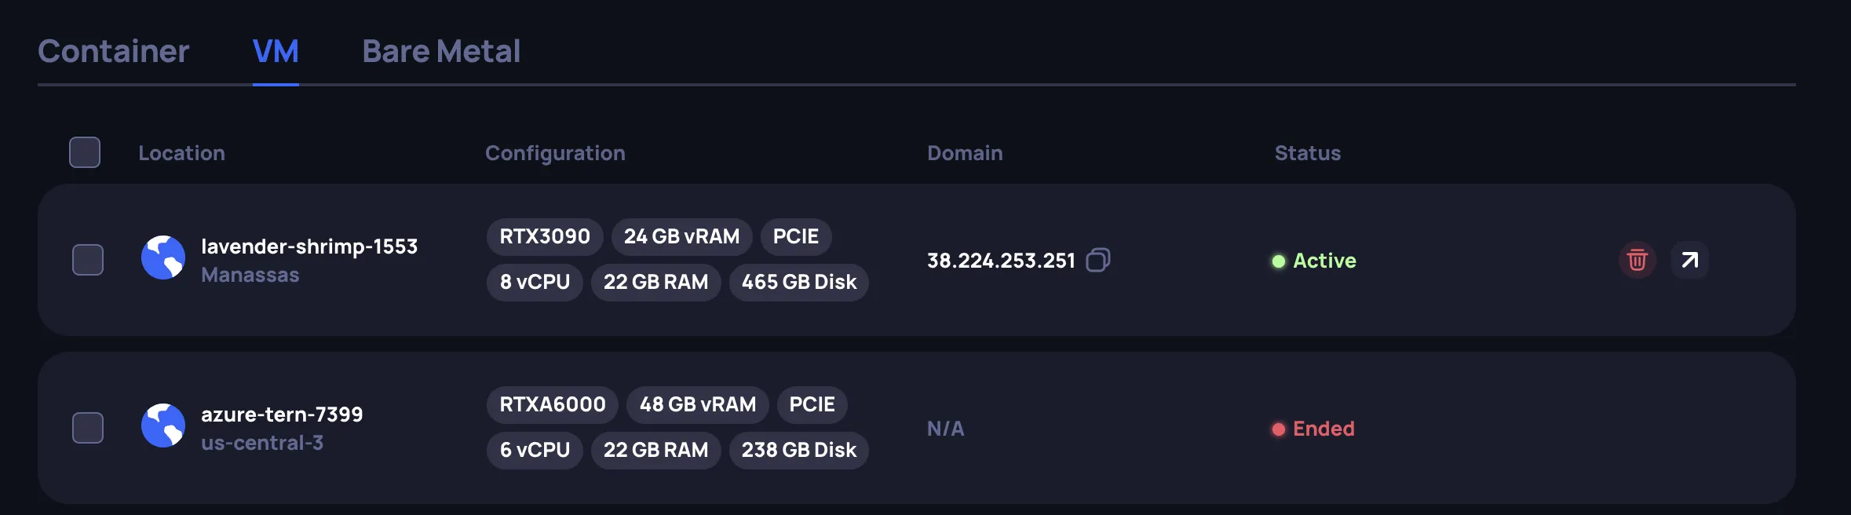Viewport: 1851px width, 515px height.
Task: Click the green Active status dot
Action: click(x=1280, y=261)
